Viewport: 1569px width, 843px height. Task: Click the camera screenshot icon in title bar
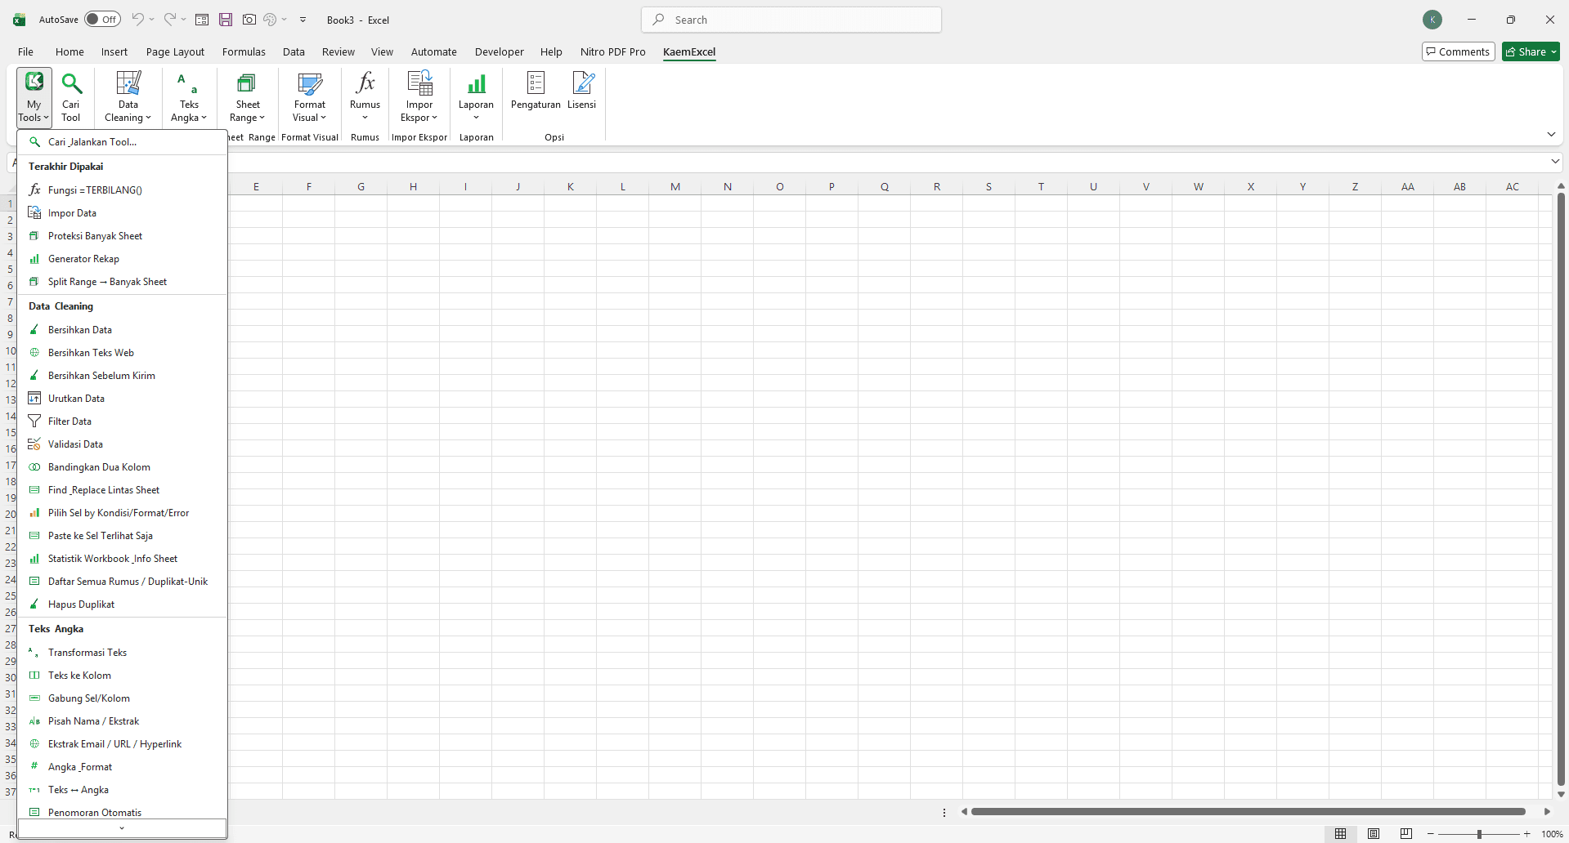click(249, 20)
